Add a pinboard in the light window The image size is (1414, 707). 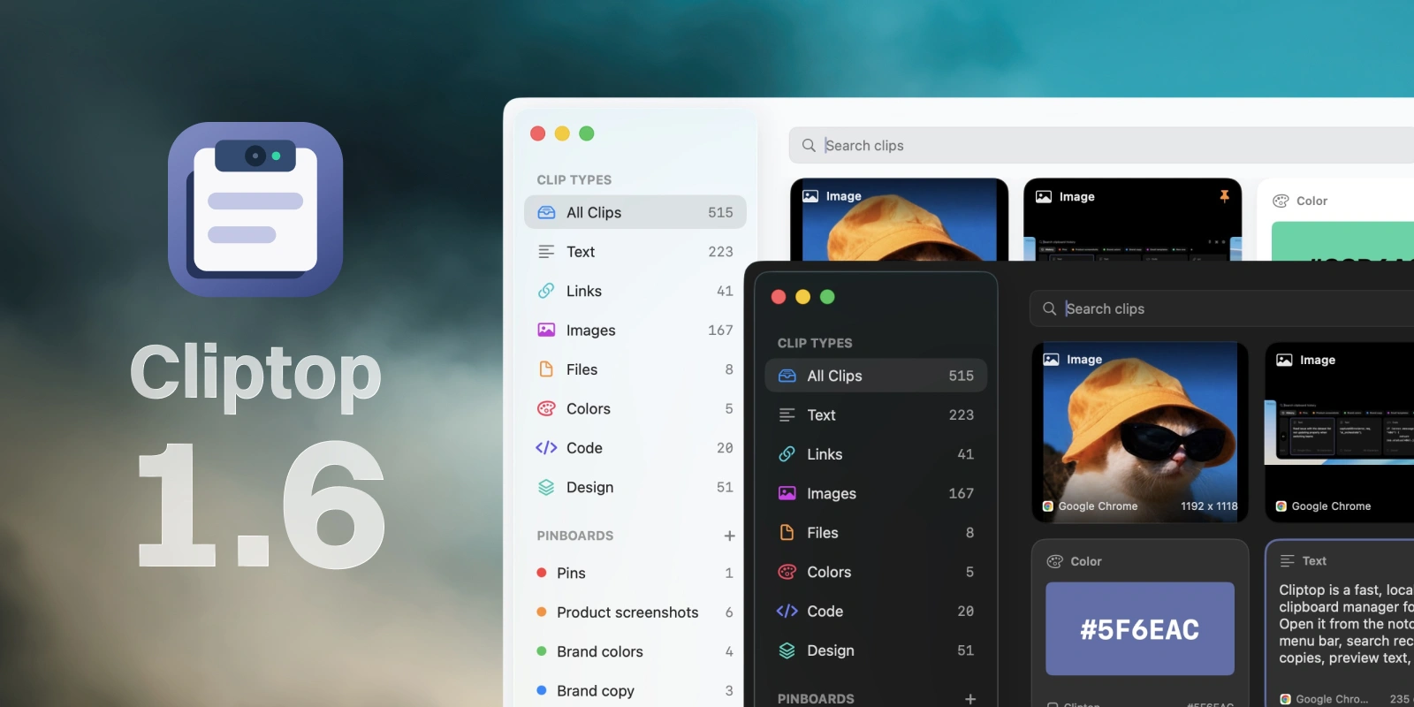[729, 536]
